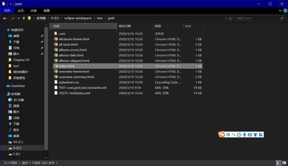Open test folder in navigation pane
The height and width of the screenshot is (166, 288).
coord(16,66)
